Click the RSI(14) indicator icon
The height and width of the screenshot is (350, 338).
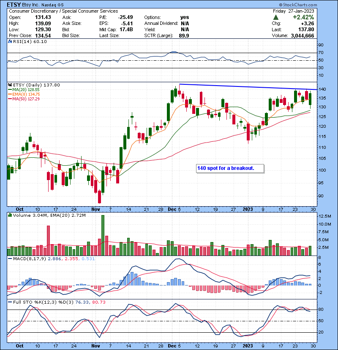coord(10,41)
